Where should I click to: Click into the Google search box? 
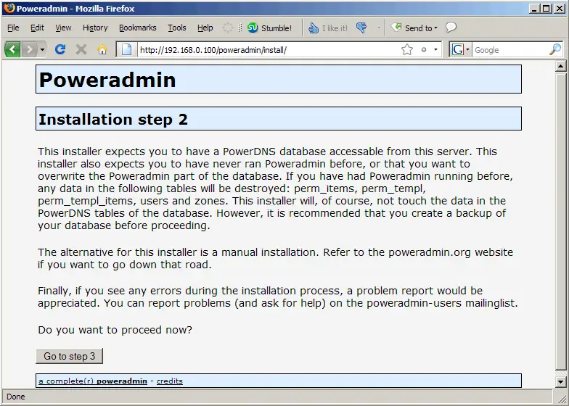click(509, 49)
